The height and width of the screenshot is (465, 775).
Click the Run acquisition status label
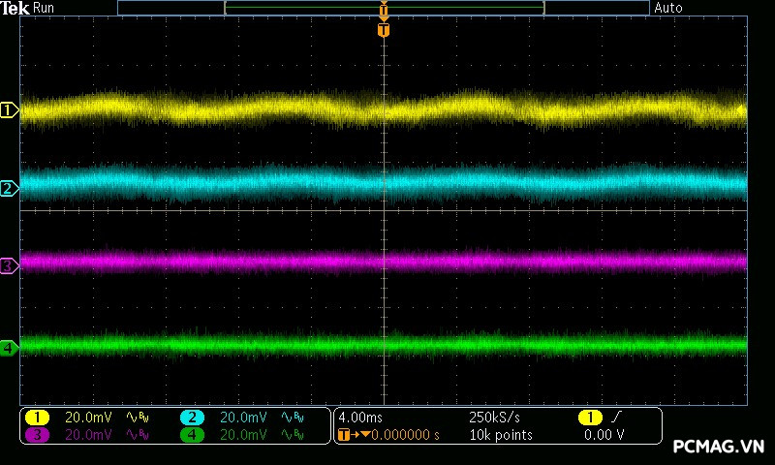point(45,8)
